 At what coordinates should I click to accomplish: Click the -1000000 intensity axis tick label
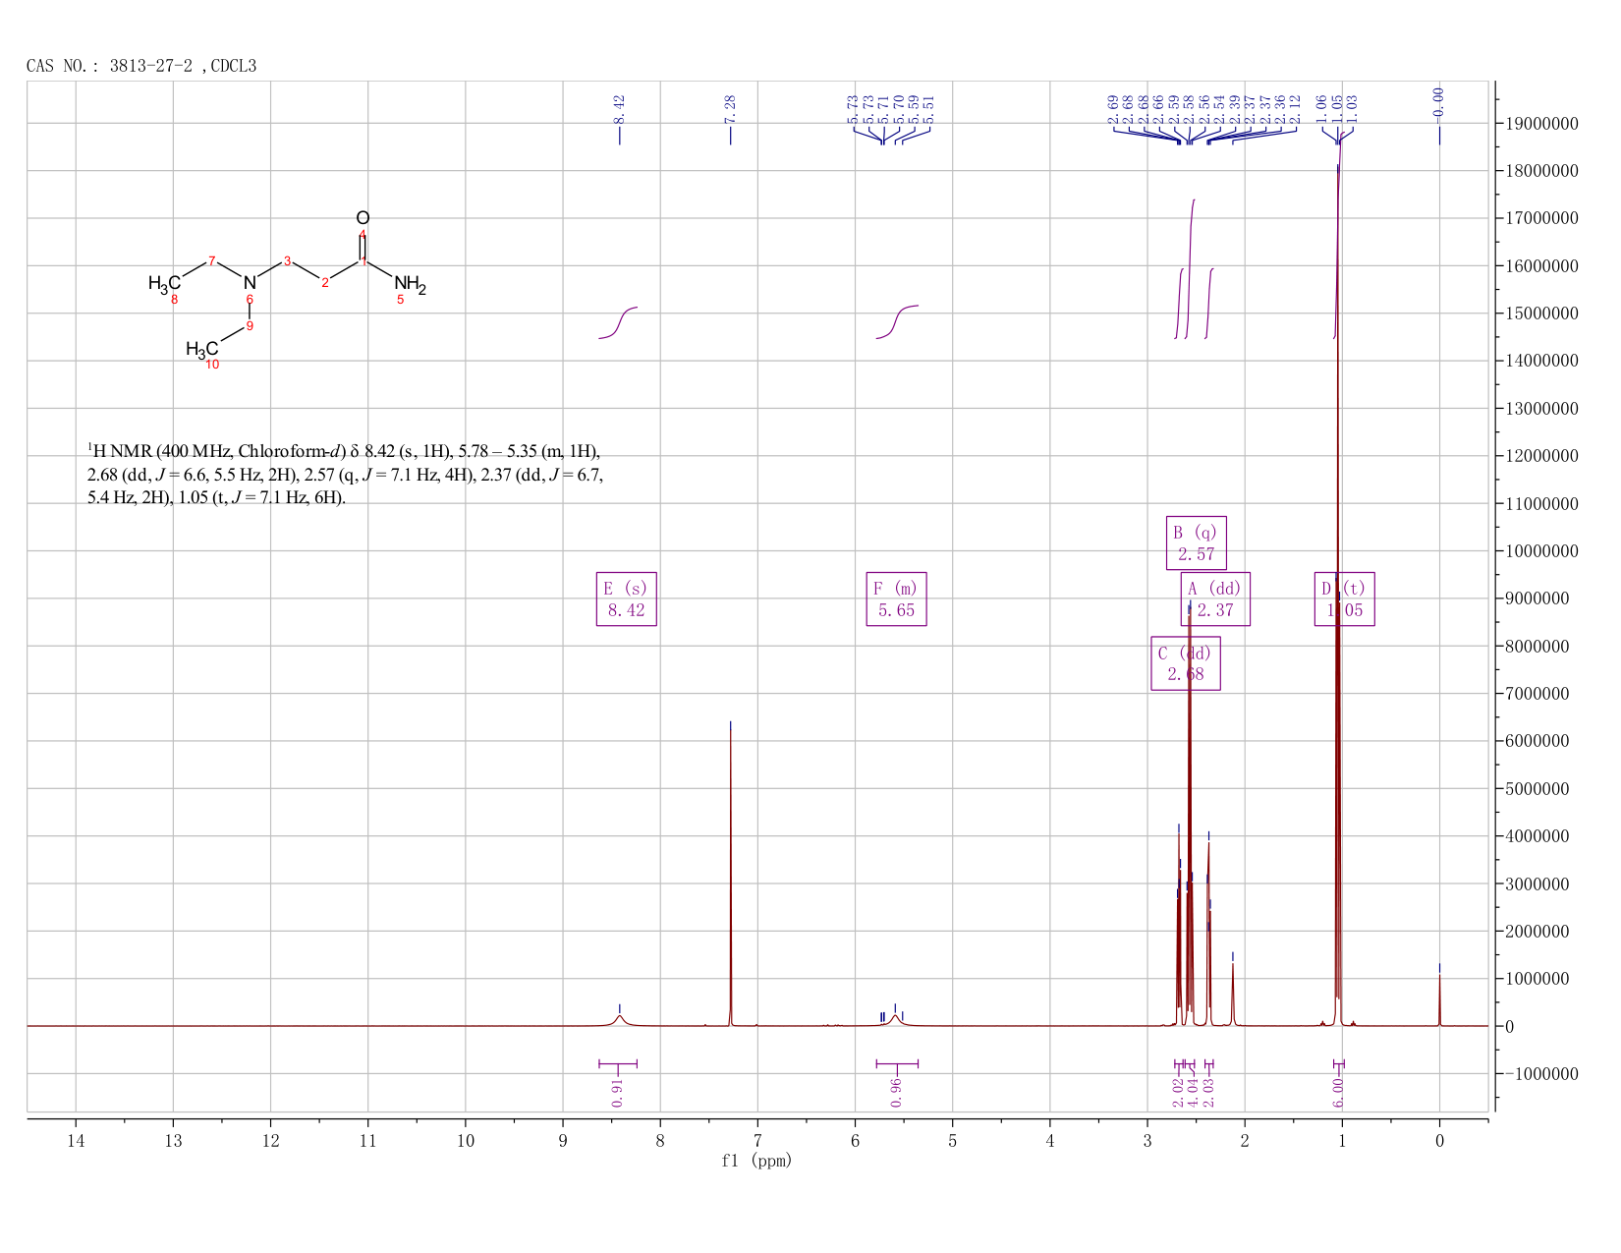(1540, 1074)
